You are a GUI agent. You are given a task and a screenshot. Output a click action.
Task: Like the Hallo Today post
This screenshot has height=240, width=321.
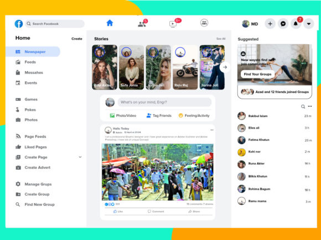(x=118, y=211)
